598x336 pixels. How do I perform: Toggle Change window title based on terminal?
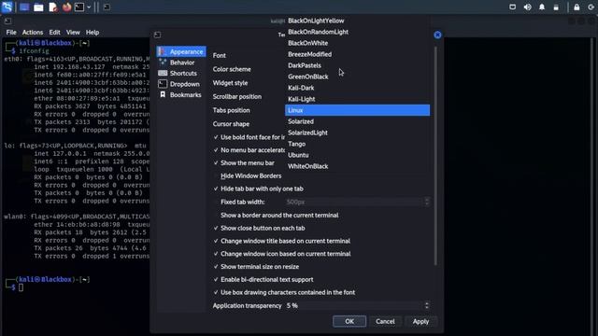pos(216,241)
